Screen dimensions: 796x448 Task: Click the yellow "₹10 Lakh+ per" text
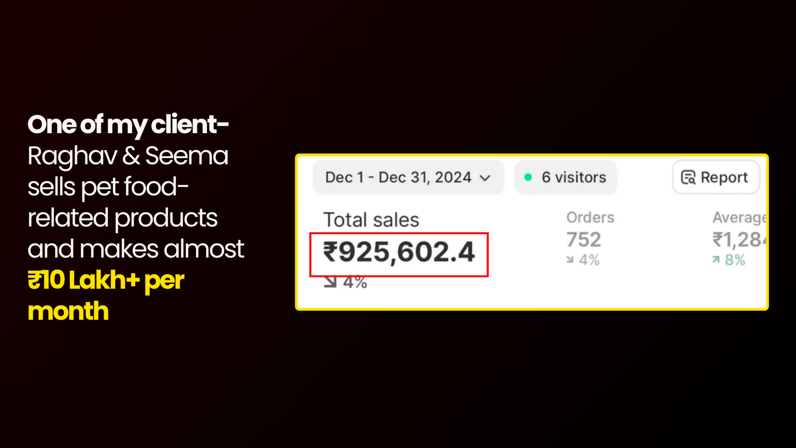coord(106,280)
